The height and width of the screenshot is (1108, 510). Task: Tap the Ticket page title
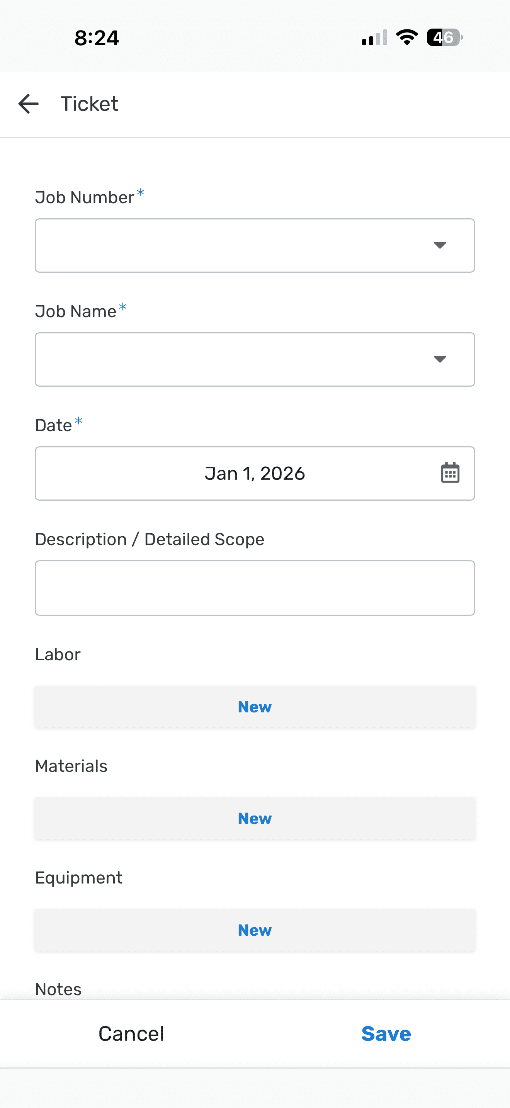click(x=90, y=104)
